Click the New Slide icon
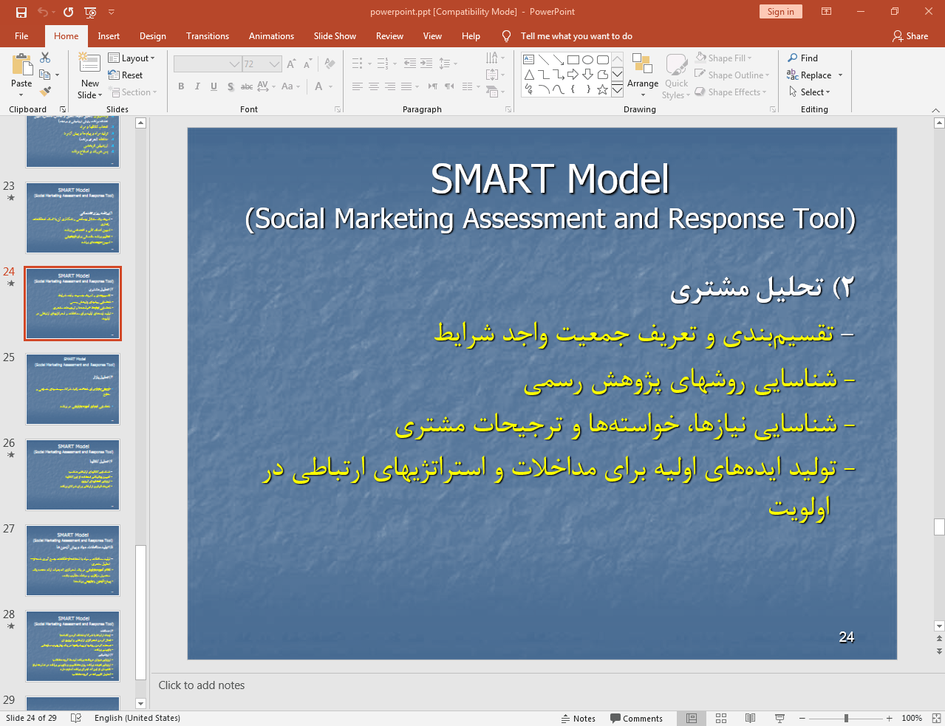 pyautogui.click(x=89, y=65)
